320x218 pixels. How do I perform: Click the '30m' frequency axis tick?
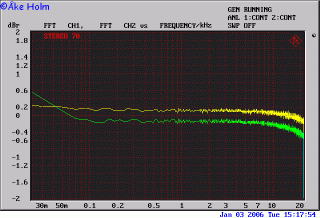(x=42, y=205)
